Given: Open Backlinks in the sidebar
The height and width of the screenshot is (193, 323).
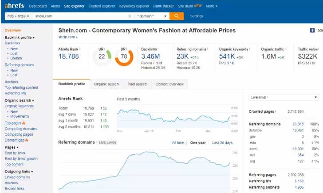Looking at the screenshot, I should [12, 43].
